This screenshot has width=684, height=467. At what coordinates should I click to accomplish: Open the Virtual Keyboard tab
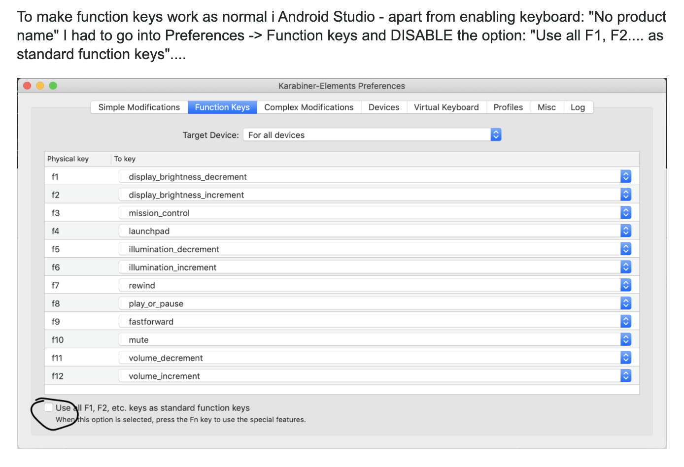446,107
